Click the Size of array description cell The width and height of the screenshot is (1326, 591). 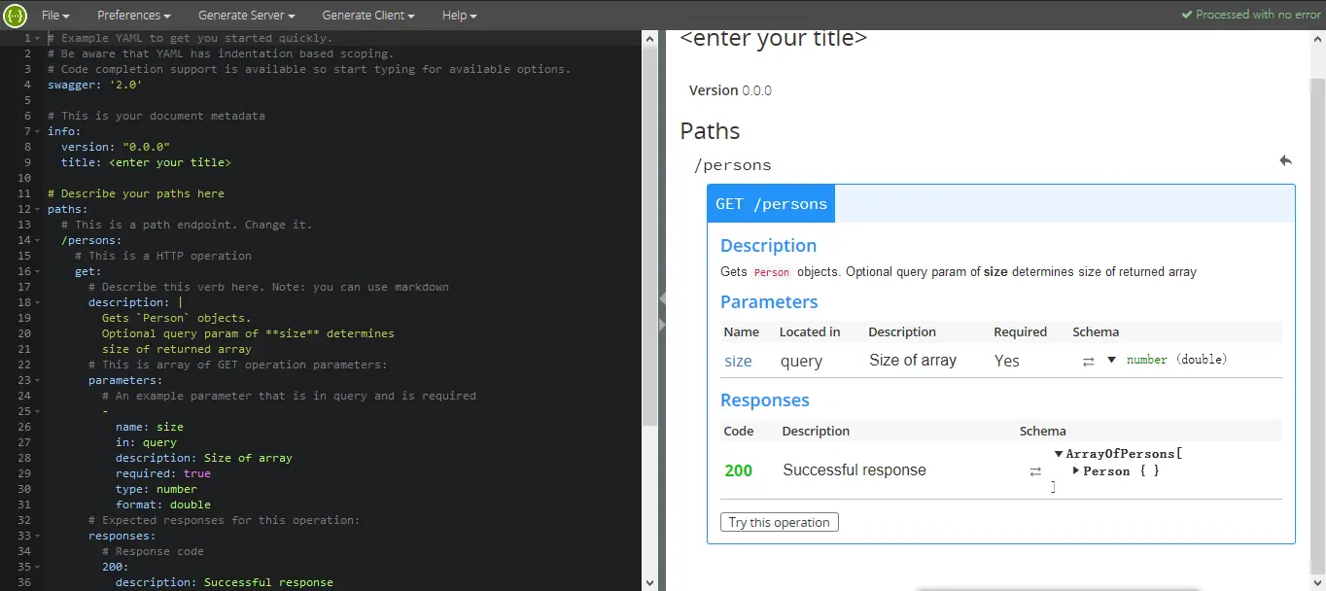click(x=913, y=361)
